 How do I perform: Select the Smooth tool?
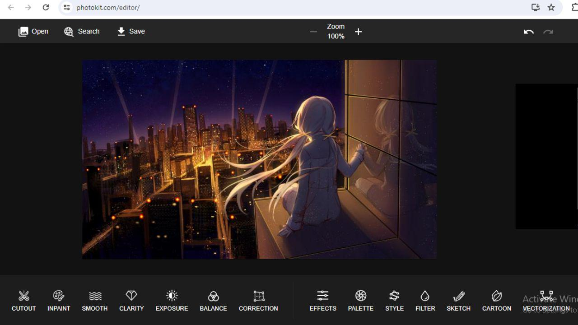click(x=94, y=299)
